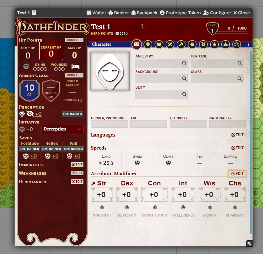The height and width of the screenshot is (254, 263).
Task: Click the key attribute icon beside Str
Action: [x=93, y=184]
